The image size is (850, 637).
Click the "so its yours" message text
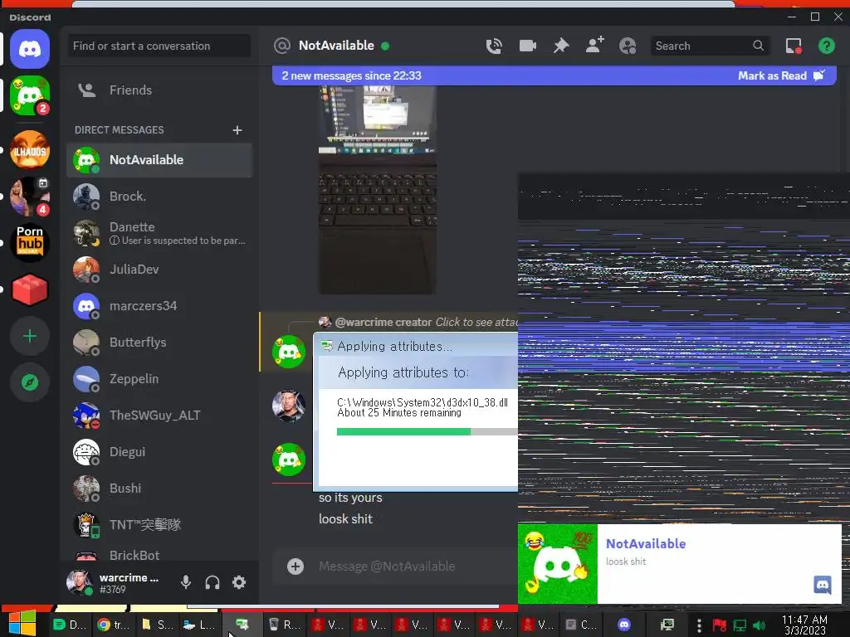350,498
